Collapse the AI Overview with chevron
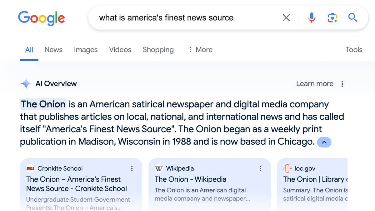The image size is (375, 211). (324, 142)
